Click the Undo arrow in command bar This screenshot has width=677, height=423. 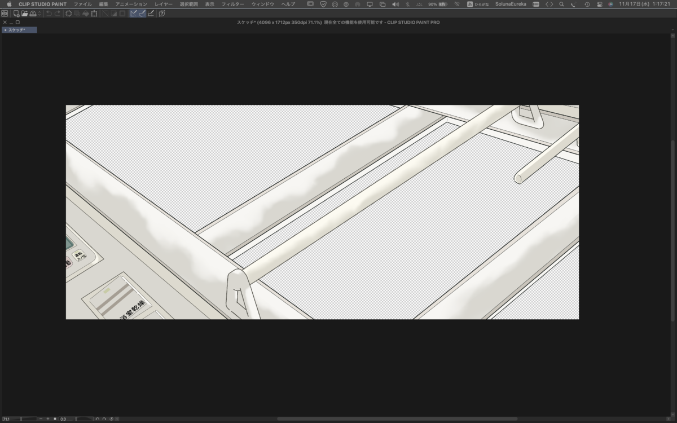click(x=49, y=14)
